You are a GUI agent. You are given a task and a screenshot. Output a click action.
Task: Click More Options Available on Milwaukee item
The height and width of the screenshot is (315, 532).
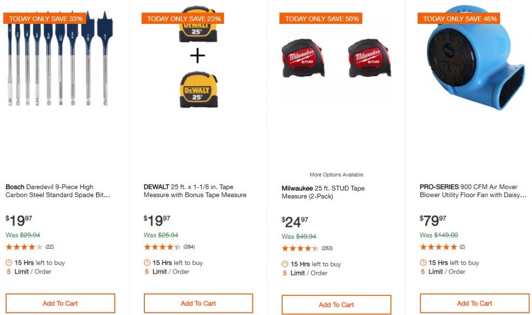coord(336,175)
